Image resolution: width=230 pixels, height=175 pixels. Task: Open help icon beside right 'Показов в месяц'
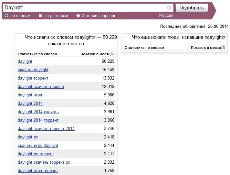[223, 47]
